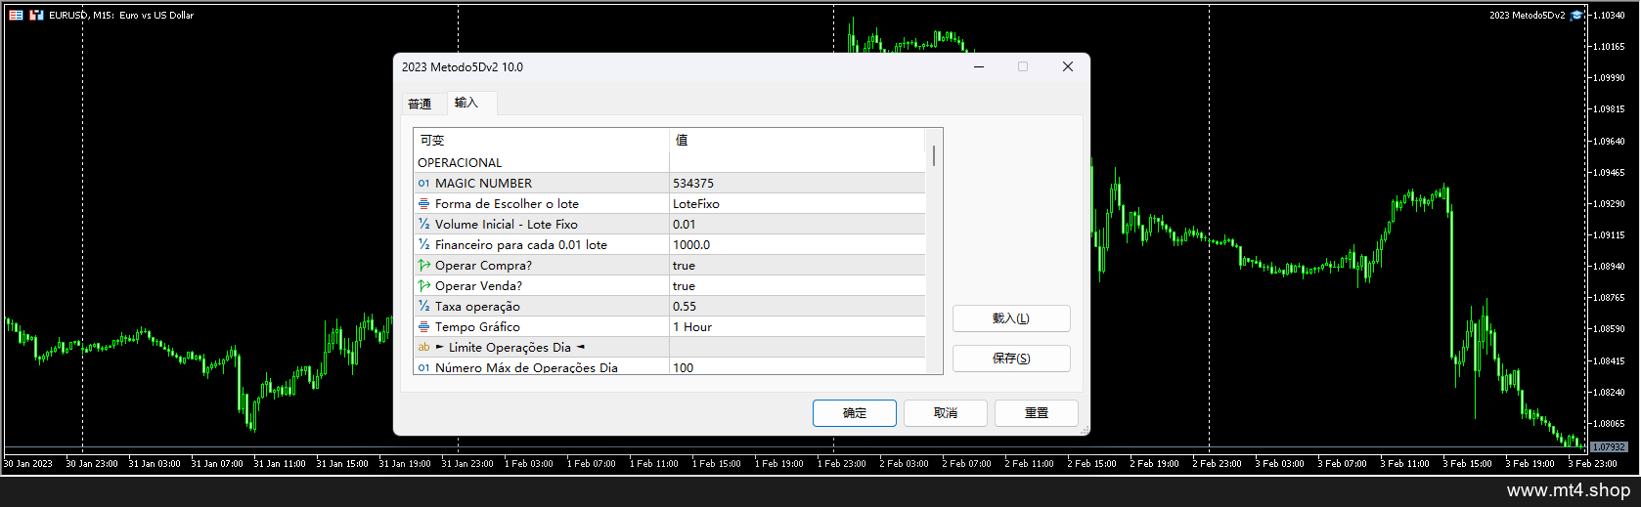Switch to the 普通 tab
This screenshot has width=1641, height=507.
pos(420,104)
